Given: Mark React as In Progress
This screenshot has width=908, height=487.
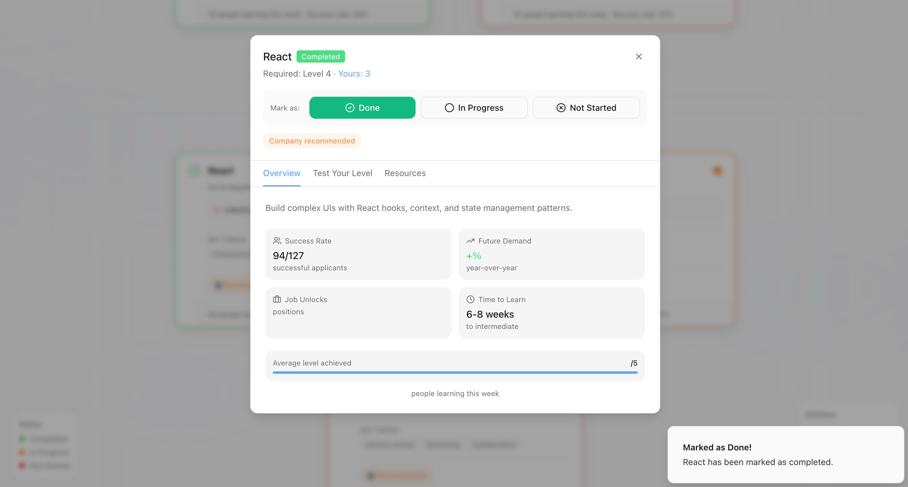Looking at the screenshot, I should pyautogui.click(x=474, y=108).
